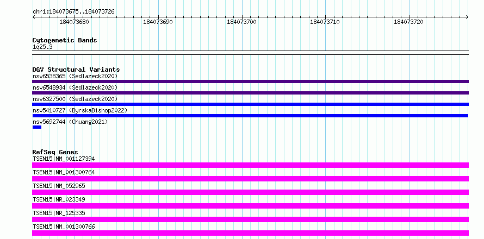Click the magenta bar for NM_052965

tap(250, 192)
